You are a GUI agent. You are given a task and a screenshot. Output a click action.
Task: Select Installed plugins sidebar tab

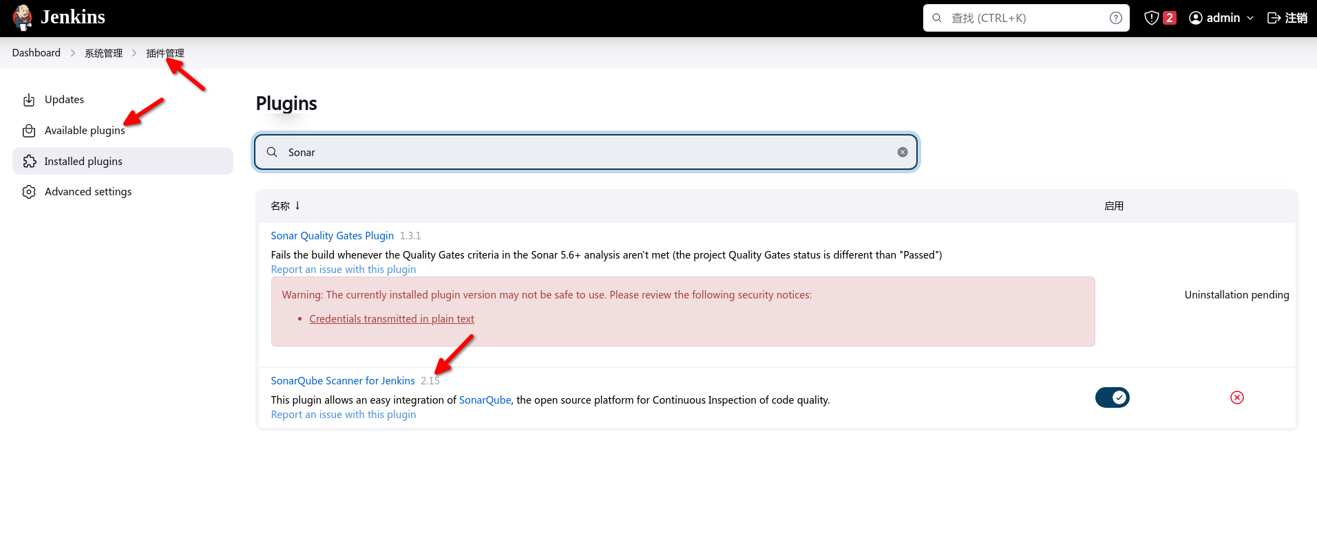point(123,161)
